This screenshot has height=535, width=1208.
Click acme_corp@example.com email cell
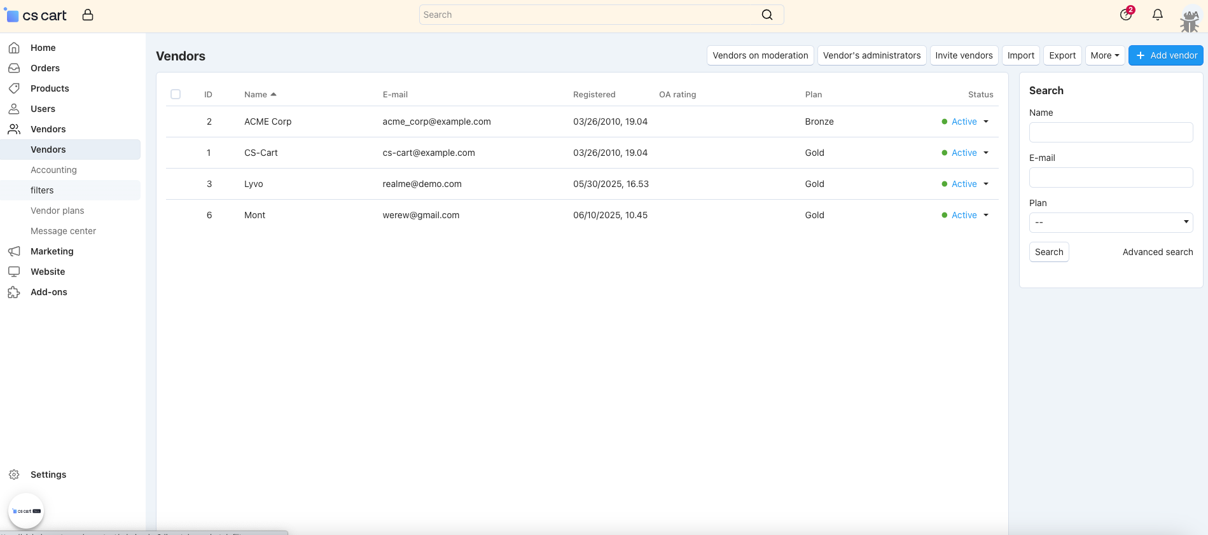tap(436, 122)
